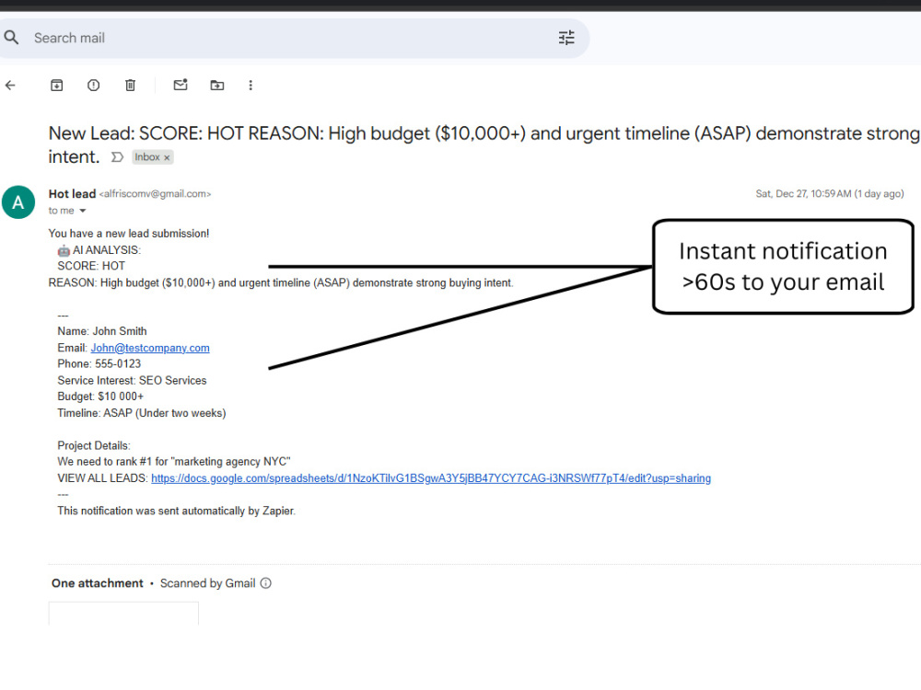Click the sender address alfriscomv@gmail.com
Viewport: 921px width, 690px height.
pos(155,193)
